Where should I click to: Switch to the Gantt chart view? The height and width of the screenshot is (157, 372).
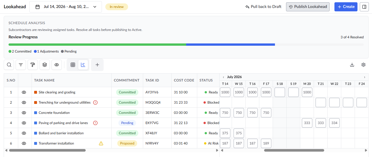point(83,65)
